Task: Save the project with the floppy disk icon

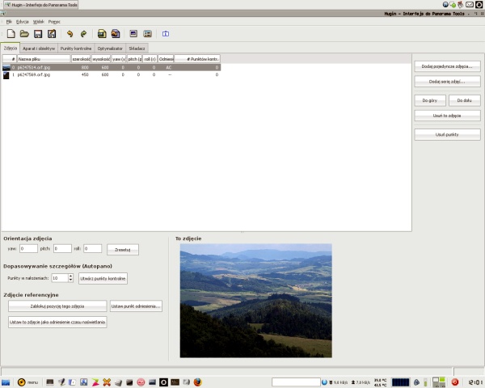Action: (x=38, y=34)
